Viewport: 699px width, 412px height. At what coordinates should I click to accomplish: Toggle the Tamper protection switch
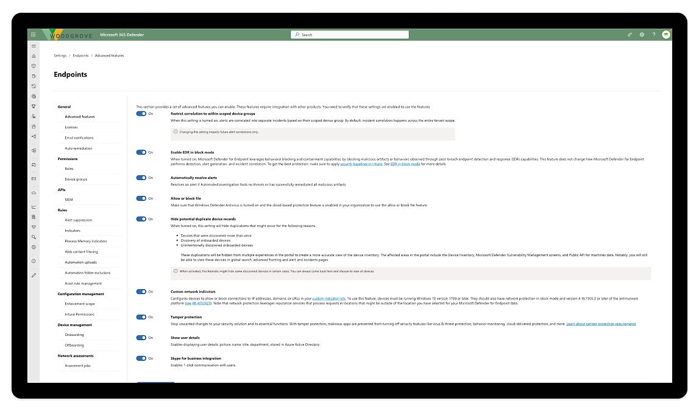(x=141, y=317)
